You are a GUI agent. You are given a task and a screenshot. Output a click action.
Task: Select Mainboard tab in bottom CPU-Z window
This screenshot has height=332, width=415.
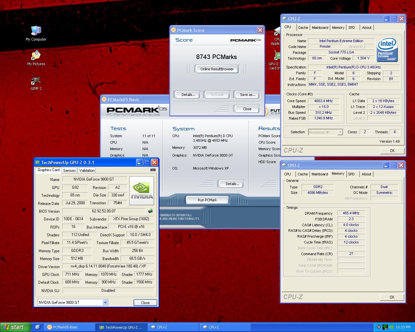coord(320,174)
